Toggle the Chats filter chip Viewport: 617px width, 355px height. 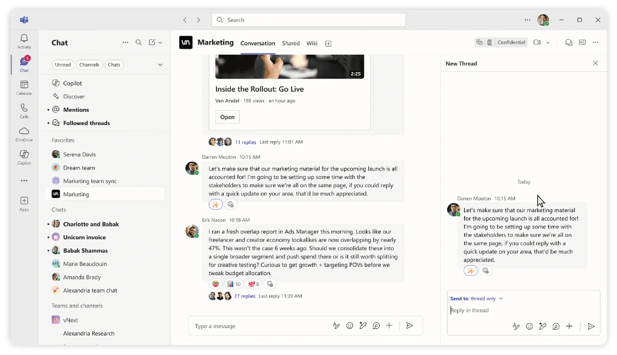tap(114, 65)
